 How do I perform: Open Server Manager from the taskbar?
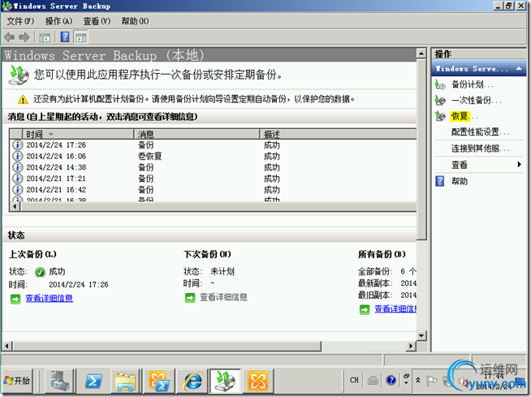click(x=60, y=381)
